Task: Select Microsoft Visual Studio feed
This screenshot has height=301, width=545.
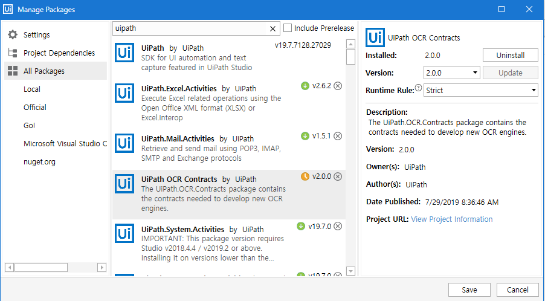Action: point(65,143)
